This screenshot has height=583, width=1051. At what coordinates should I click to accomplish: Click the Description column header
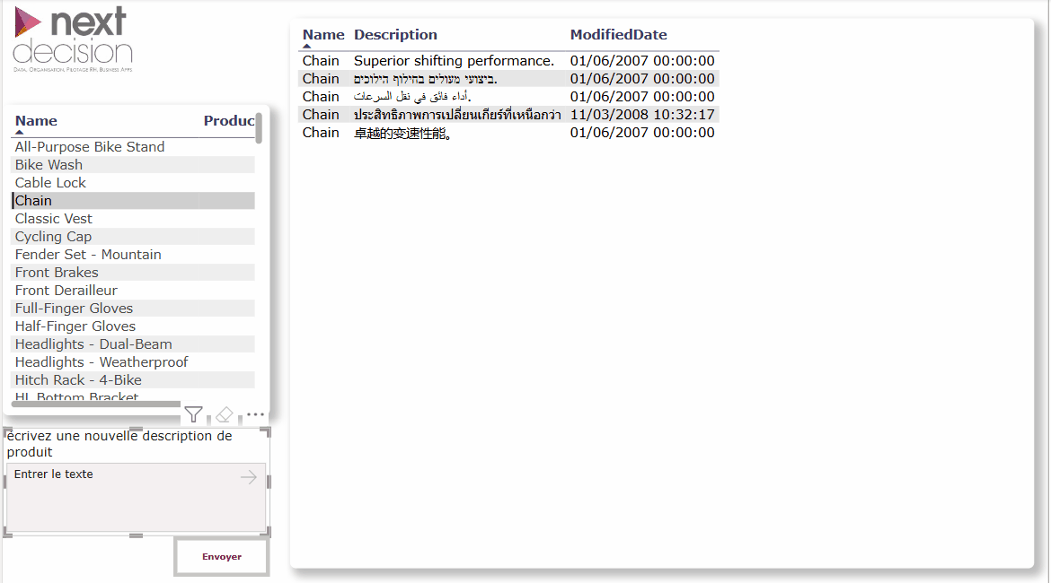[x=395, y=35]
